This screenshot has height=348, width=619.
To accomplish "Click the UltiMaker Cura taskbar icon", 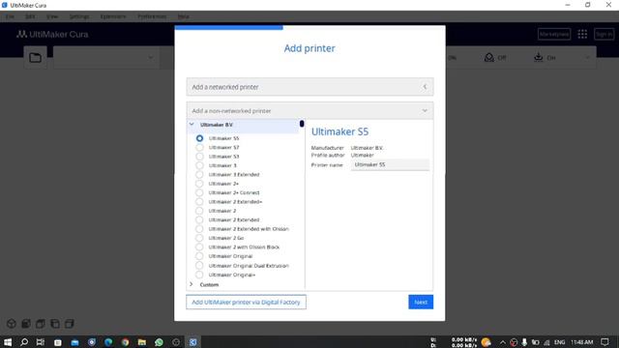I will click(193, 342).
